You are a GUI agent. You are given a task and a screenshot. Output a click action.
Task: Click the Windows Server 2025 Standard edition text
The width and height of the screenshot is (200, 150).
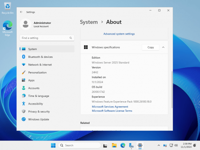click(x=111, y=63)
